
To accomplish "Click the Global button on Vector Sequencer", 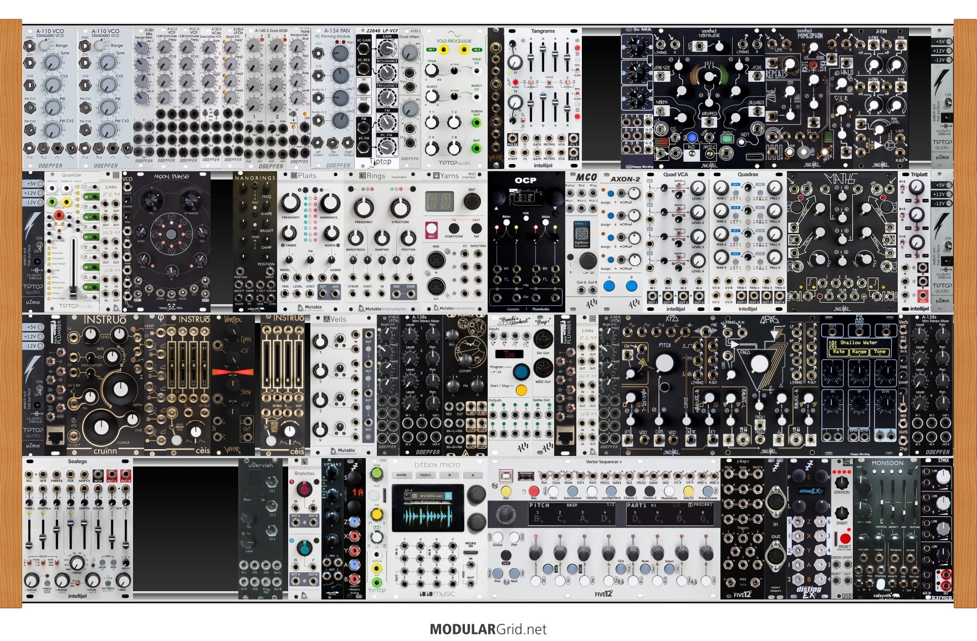I will tap(498, 537).
